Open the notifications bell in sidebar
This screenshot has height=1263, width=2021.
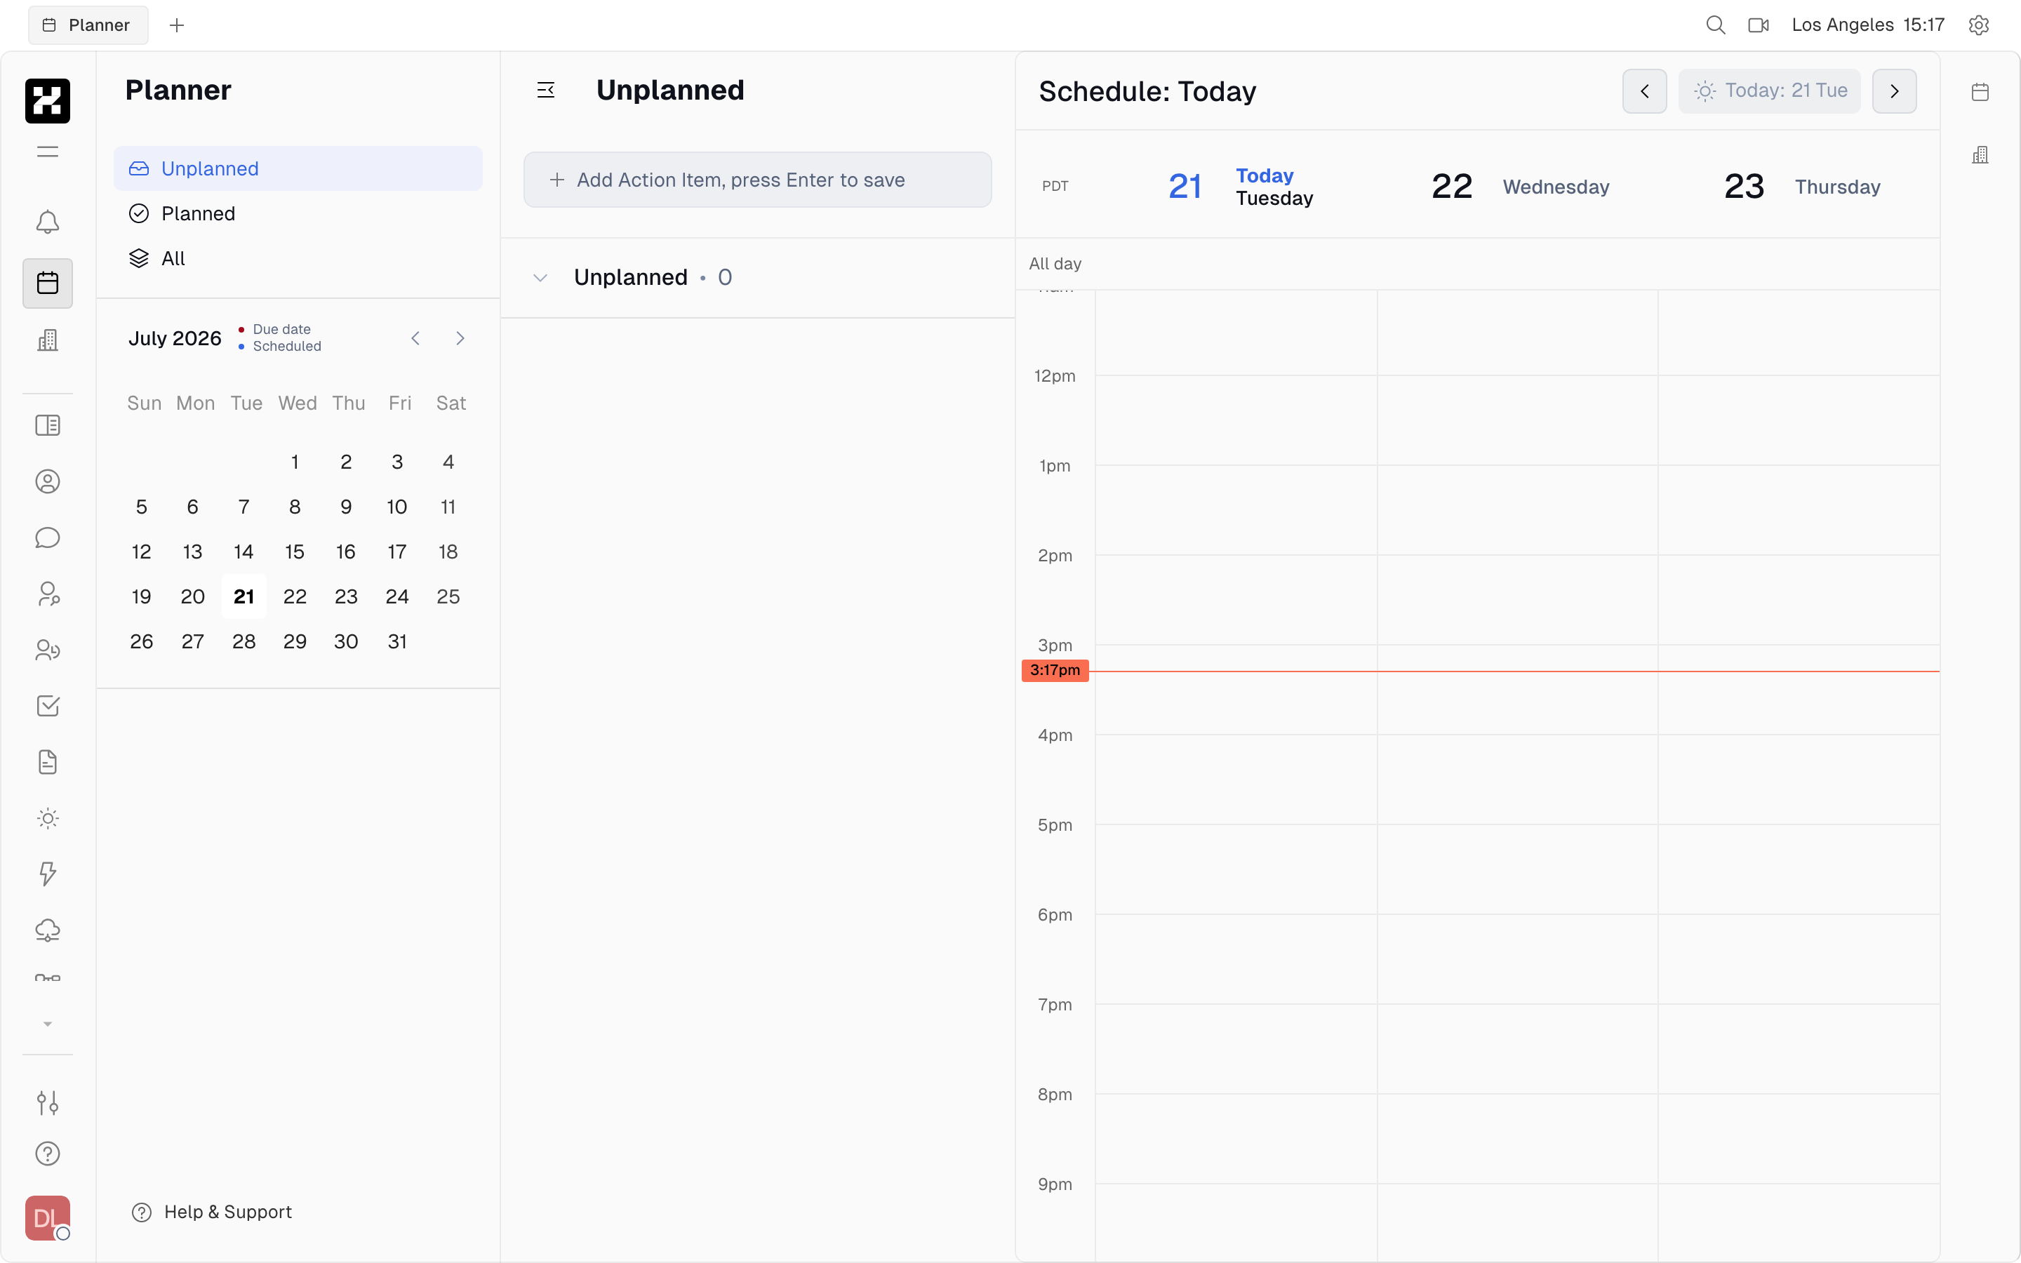48,222
